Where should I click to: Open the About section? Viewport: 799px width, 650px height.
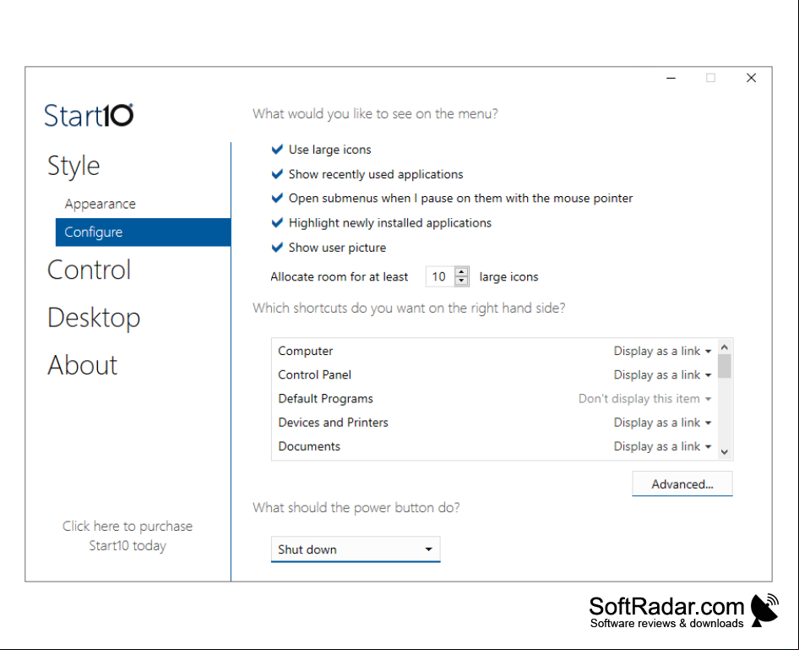point(83,365)
